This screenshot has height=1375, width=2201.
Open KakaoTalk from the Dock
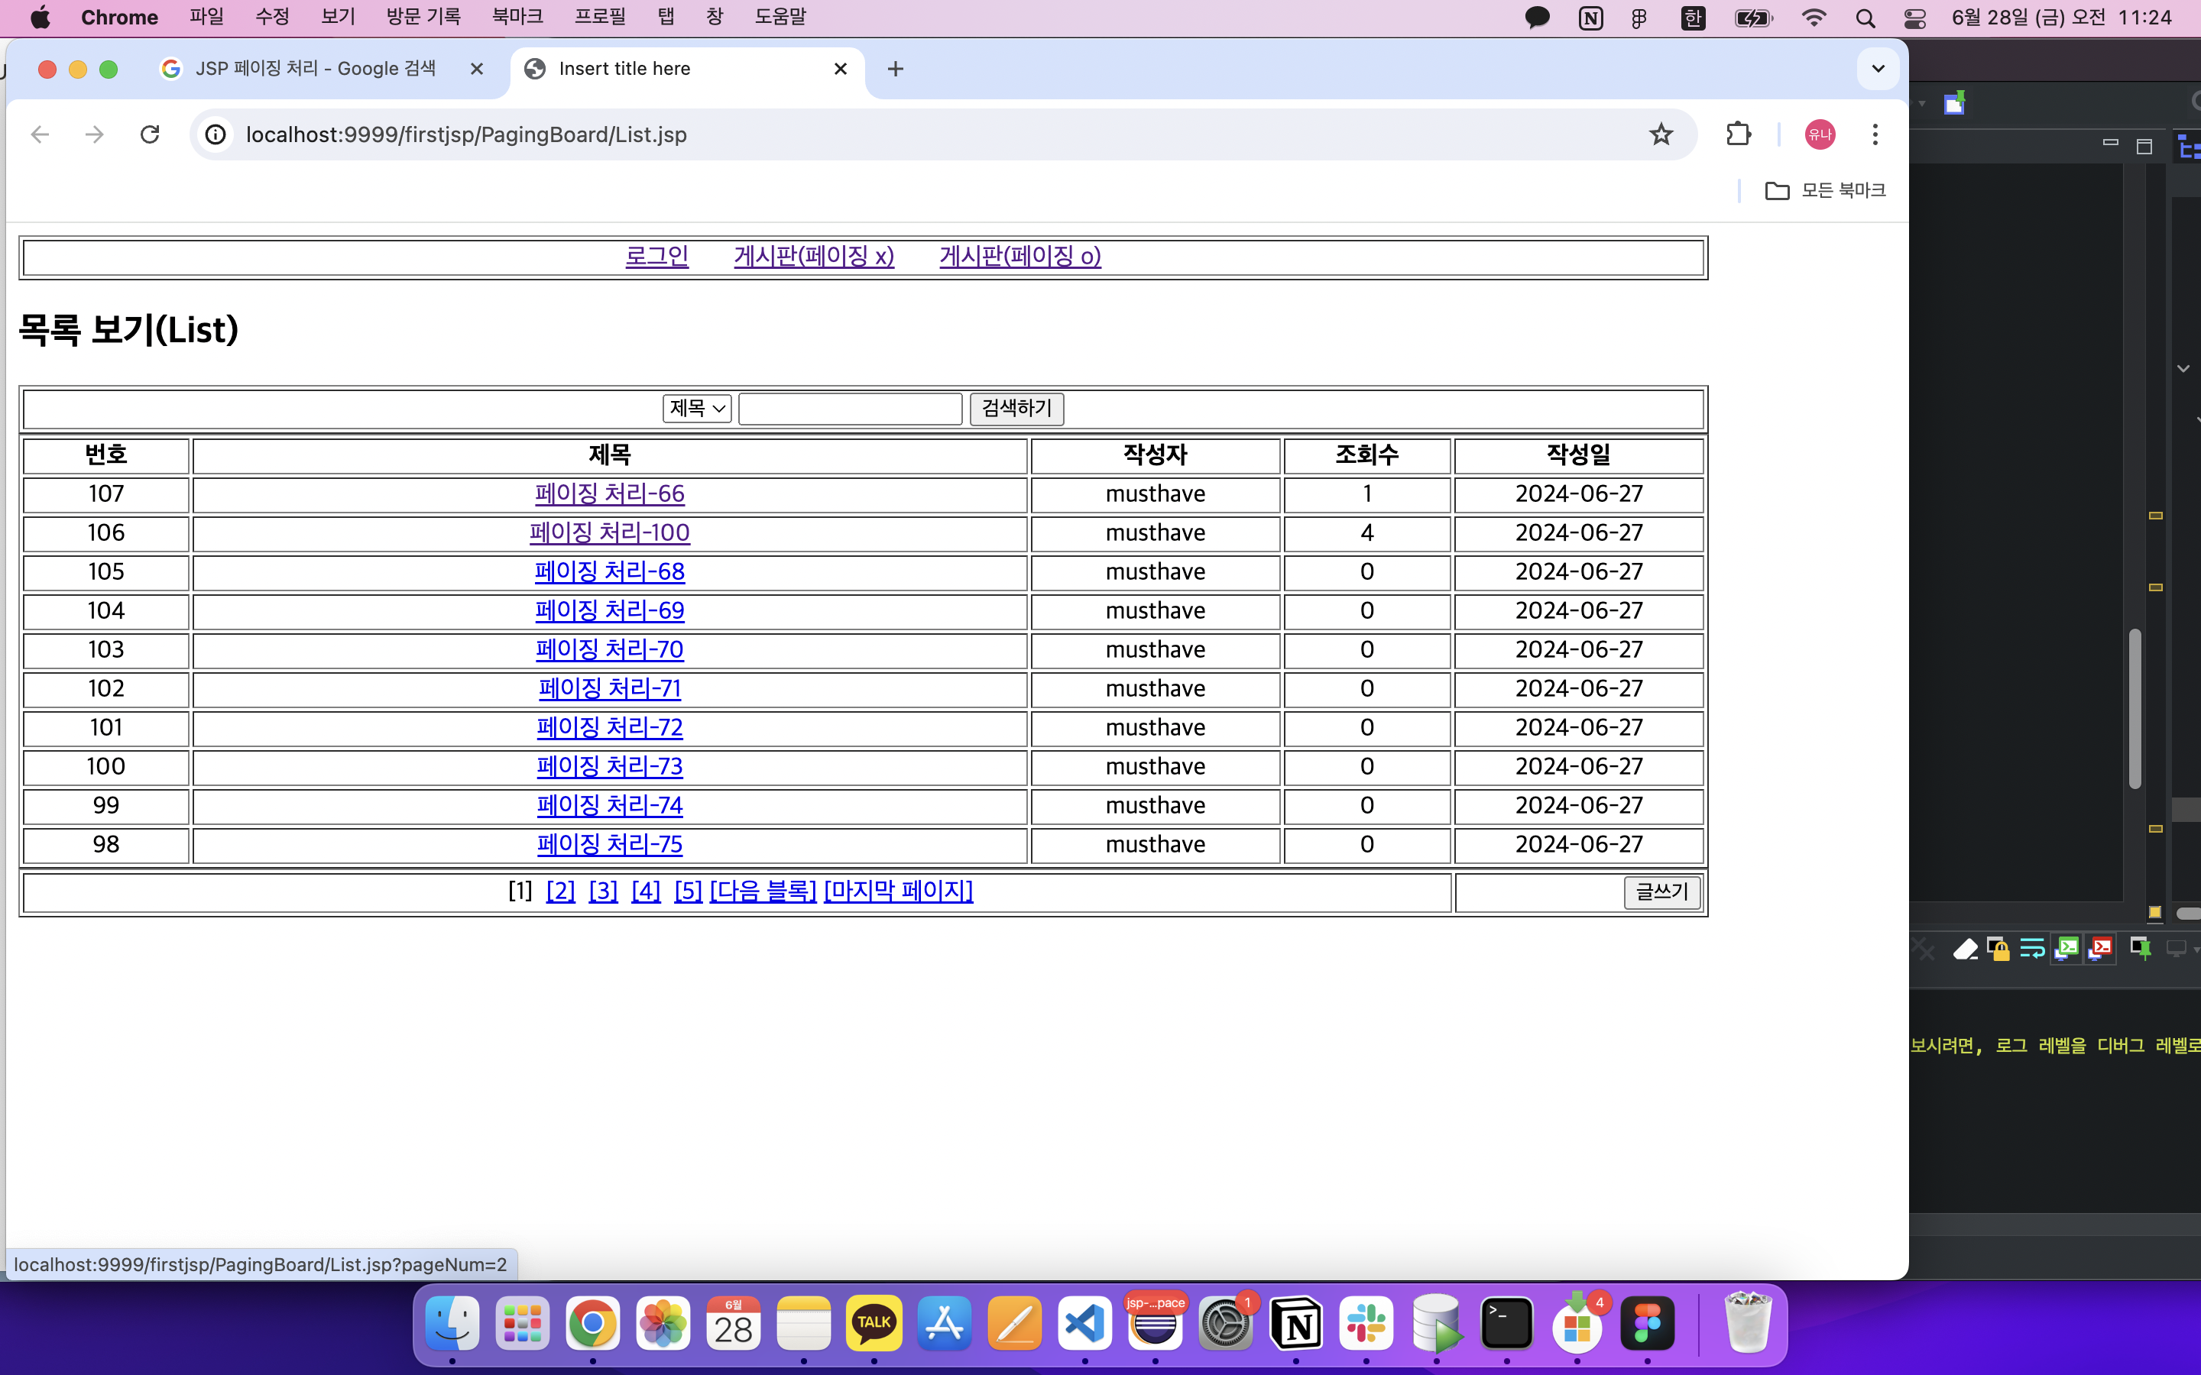[874, 1323]
